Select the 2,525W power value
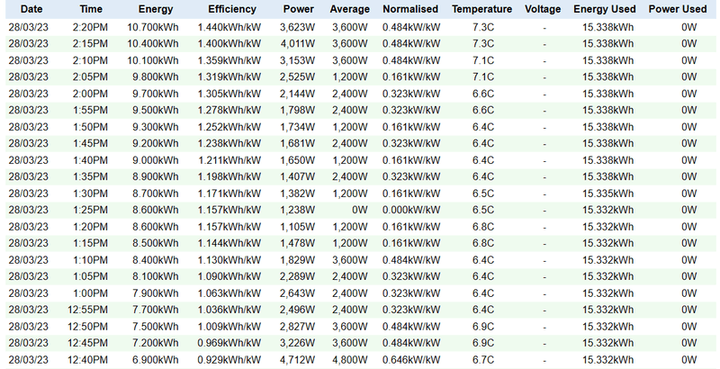The height and width of the screenshot is (369, 720). point(297,77)
